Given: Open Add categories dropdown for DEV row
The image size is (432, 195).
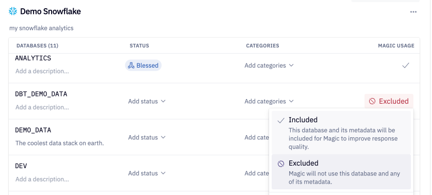Looking at the screenshot, I should (257, 173).
